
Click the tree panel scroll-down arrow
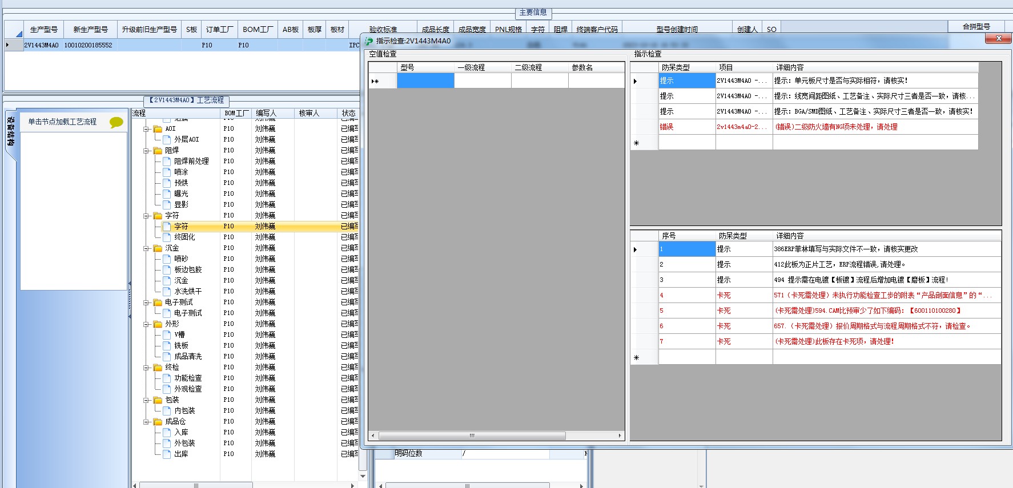363,475
